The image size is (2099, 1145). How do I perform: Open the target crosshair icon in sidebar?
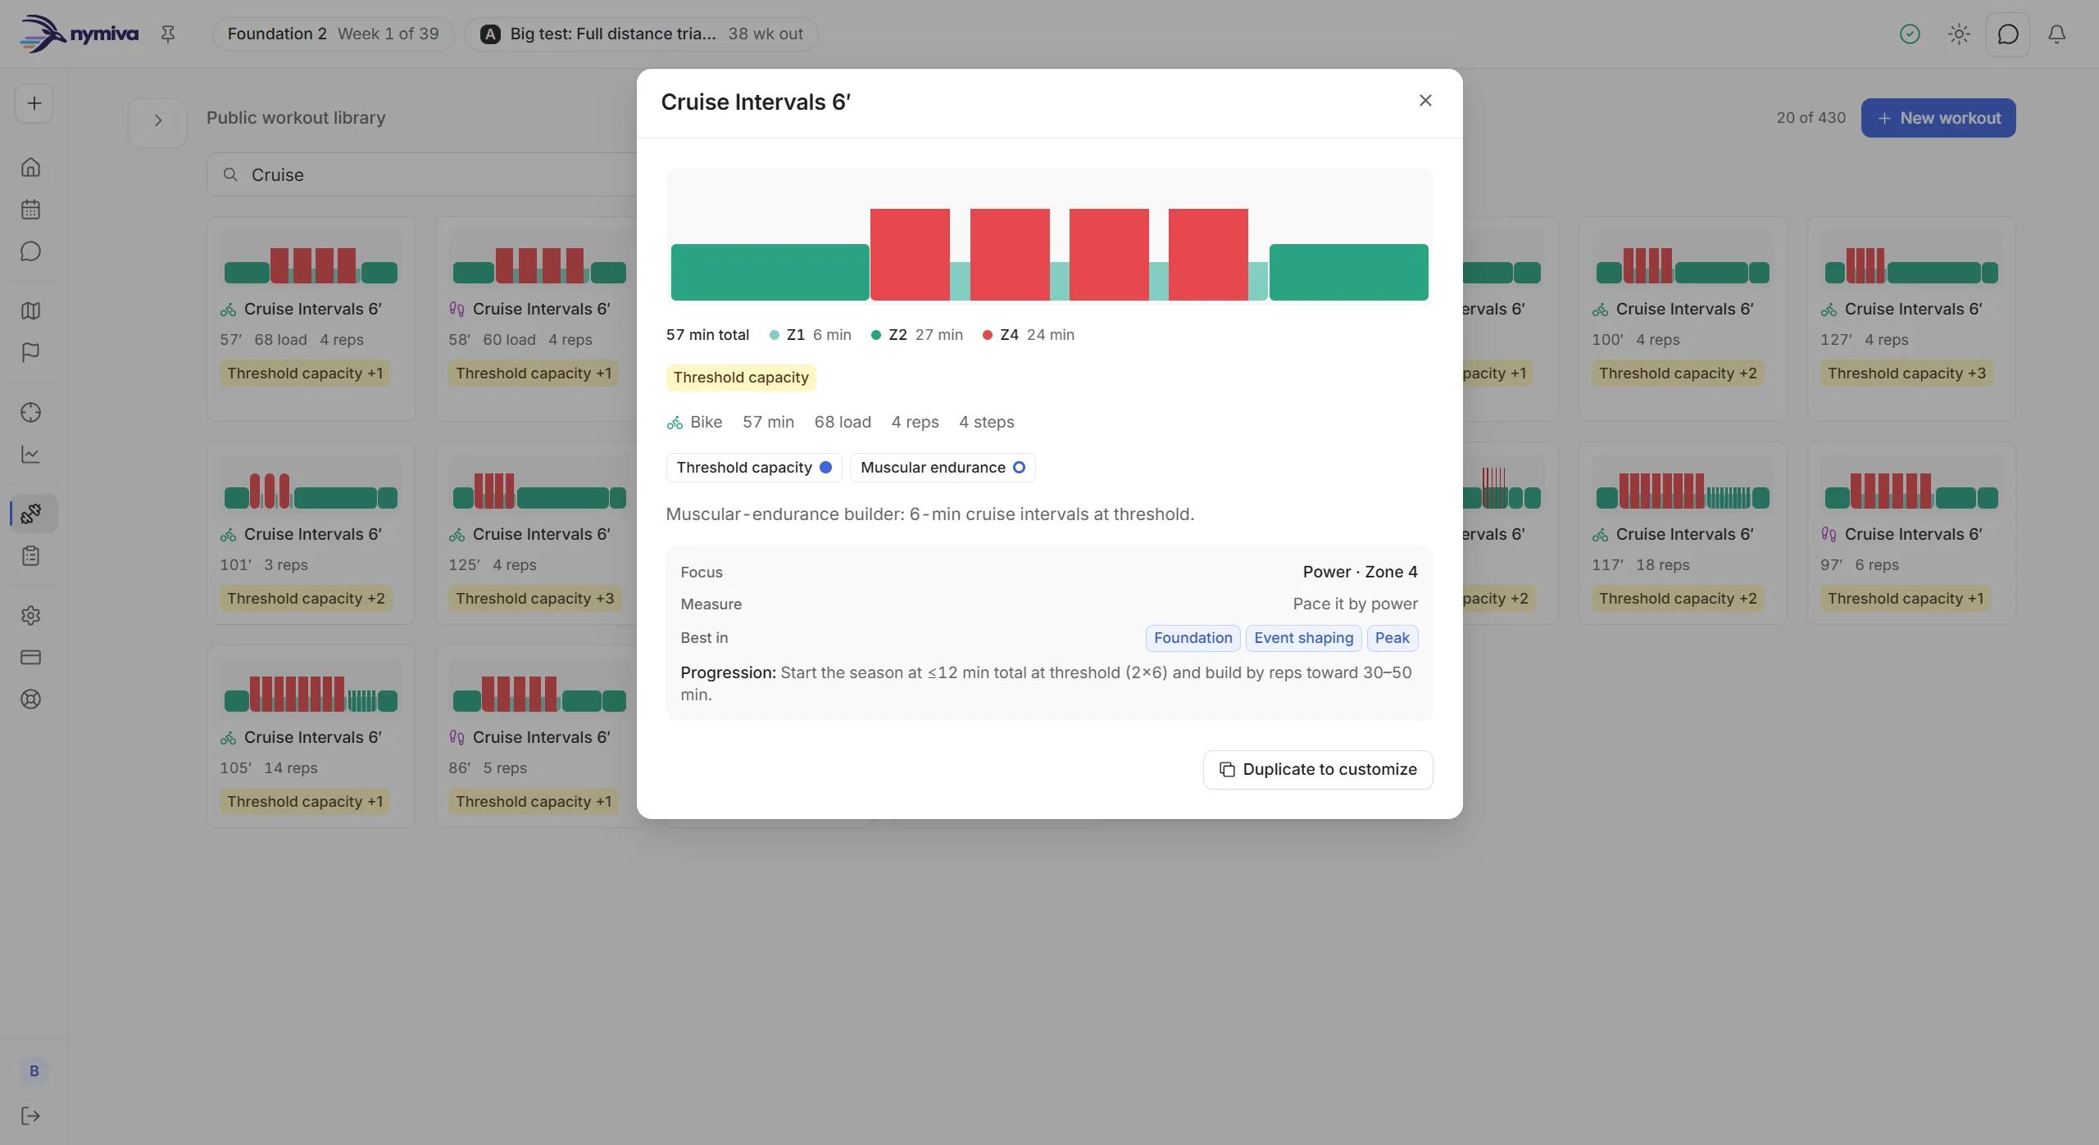click(31, 412)
